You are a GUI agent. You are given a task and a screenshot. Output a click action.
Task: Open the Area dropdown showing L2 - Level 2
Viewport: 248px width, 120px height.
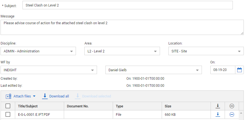[x=155, y=52]
